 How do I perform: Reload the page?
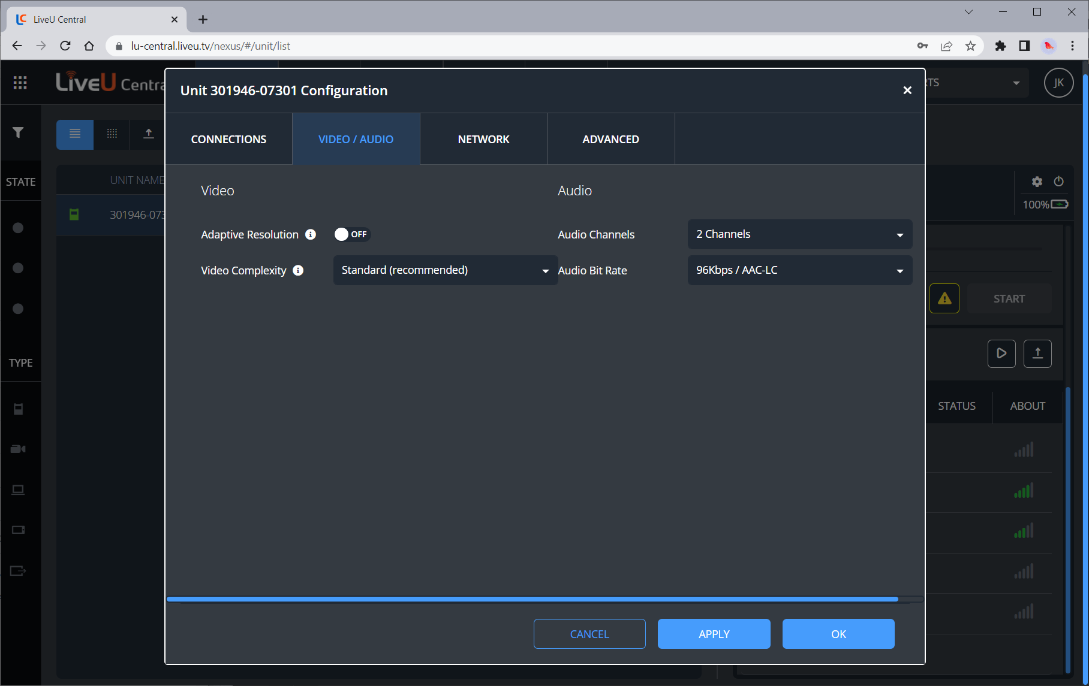(x=65, y=46)
